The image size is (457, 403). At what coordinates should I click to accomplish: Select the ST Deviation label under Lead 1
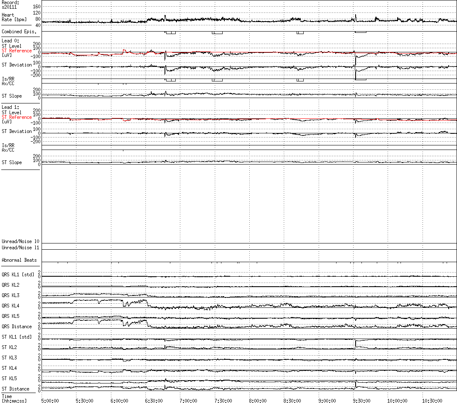(x=17, y=131)
